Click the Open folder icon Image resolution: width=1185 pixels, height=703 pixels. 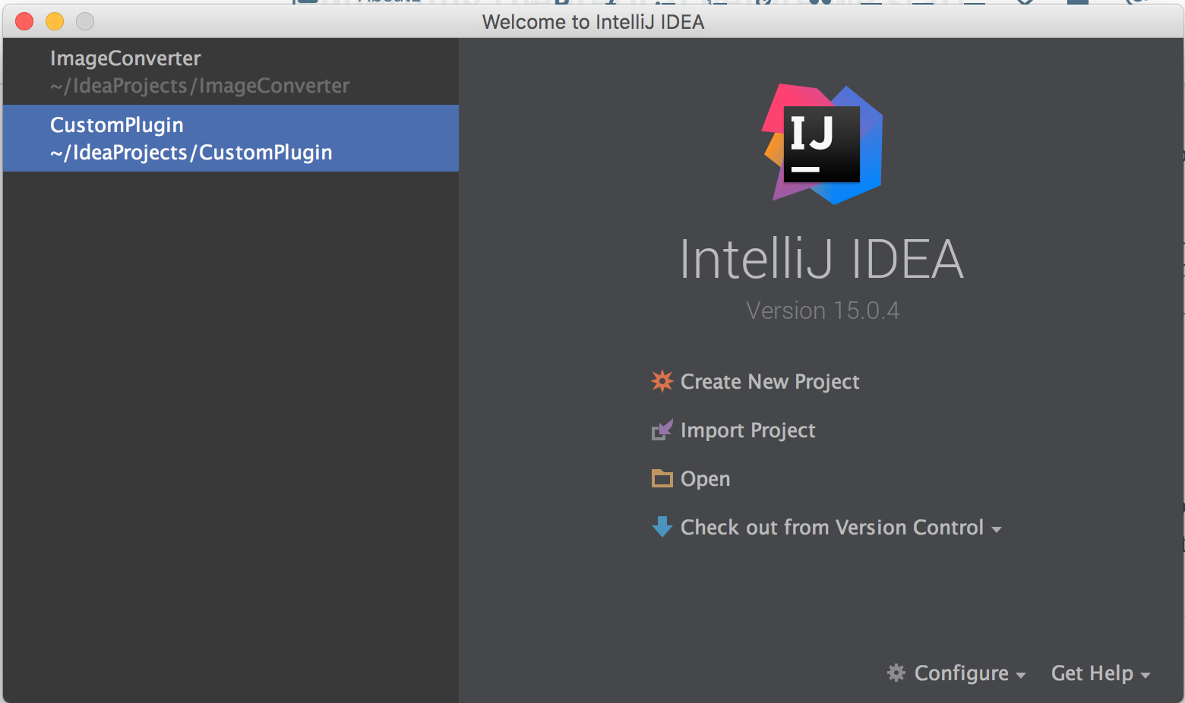click(662, 479)
